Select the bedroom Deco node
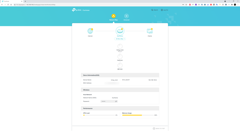Viewport: 240px width, 131px height. point(120,57)
